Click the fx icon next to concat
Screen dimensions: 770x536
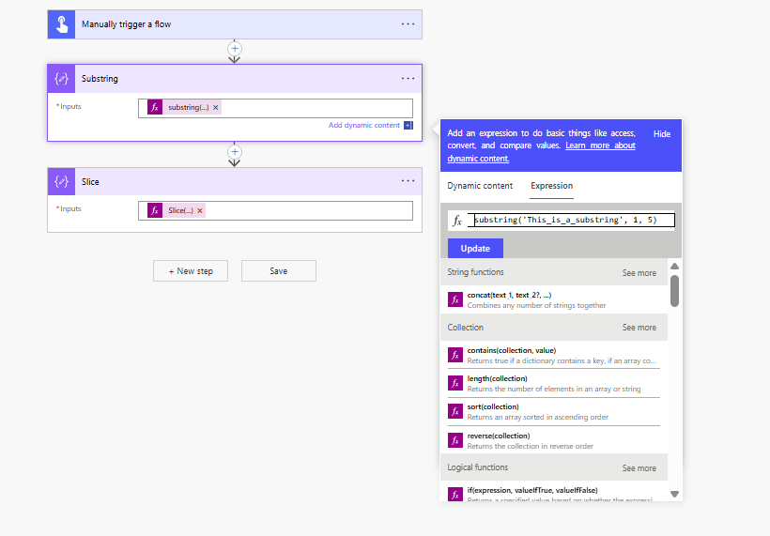point(455,299)
